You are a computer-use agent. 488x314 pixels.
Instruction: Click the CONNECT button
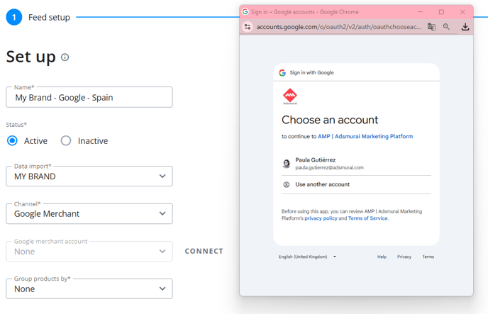point(204,251)
